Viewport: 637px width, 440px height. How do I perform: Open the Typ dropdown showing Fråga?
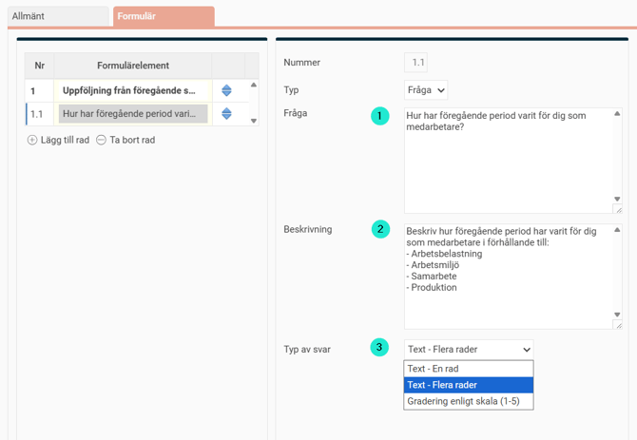[426, 90]
